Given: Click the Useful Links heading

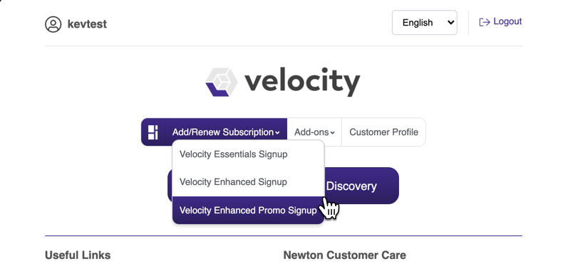Looking at the screenshot, I should 78,255.
